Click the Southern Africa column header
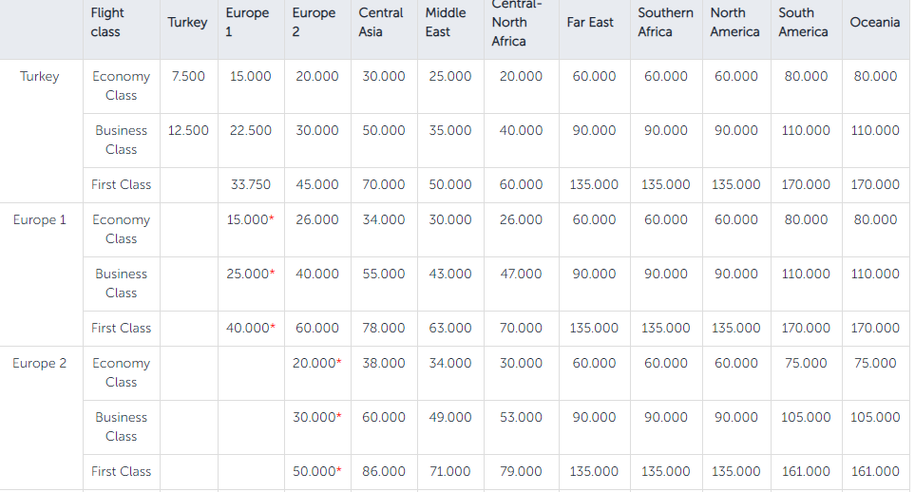This screenshot has height=492, width=915. click(665, 23)
